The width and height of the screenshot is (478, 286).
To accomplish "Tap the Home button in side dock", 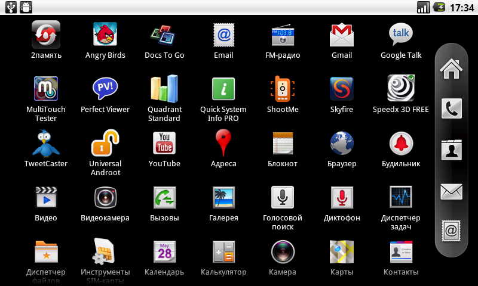I will click(451, 69).
